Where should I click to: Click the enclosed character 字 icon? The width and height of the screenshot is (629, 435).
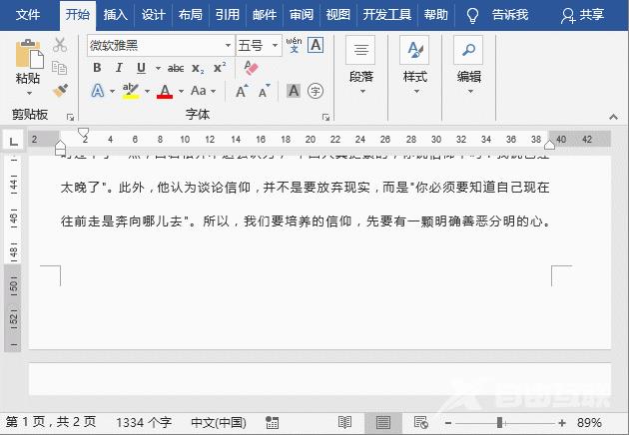315,91
